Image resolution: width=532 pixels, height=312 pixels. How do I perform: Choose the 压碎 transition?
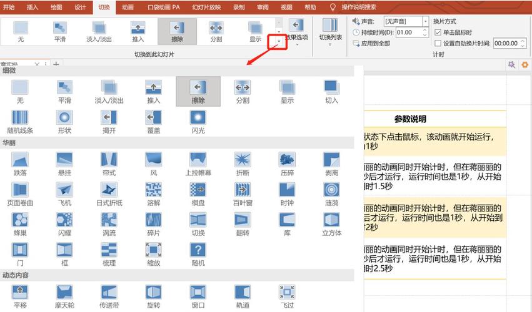287,164
